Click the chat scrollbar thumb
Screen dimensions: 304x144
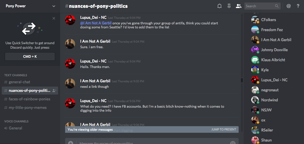click(x=242, y=80)
